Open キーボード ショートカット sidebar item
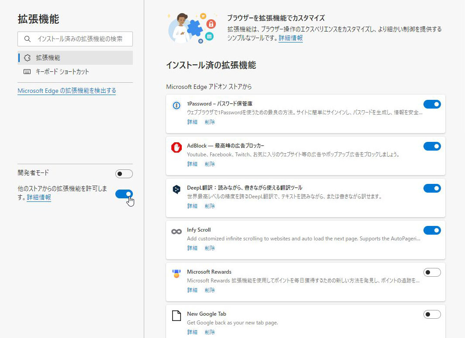The width and height of the screenshot is (465, 338). 62,72
